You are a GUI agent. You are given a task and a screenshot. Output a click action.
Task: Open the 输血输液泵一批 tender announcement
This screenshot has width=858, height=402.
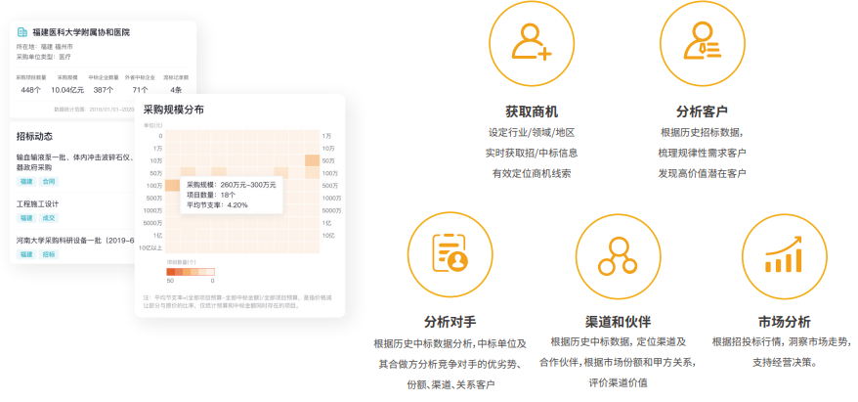[75, 162]
